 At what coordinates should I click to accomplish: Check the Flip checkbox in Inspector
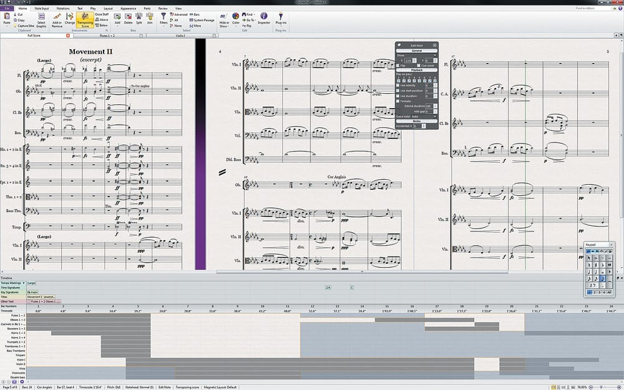pyautogui.click(x=399, y=65)
